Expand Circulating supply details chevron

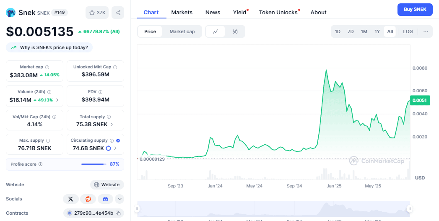[115, 148]
